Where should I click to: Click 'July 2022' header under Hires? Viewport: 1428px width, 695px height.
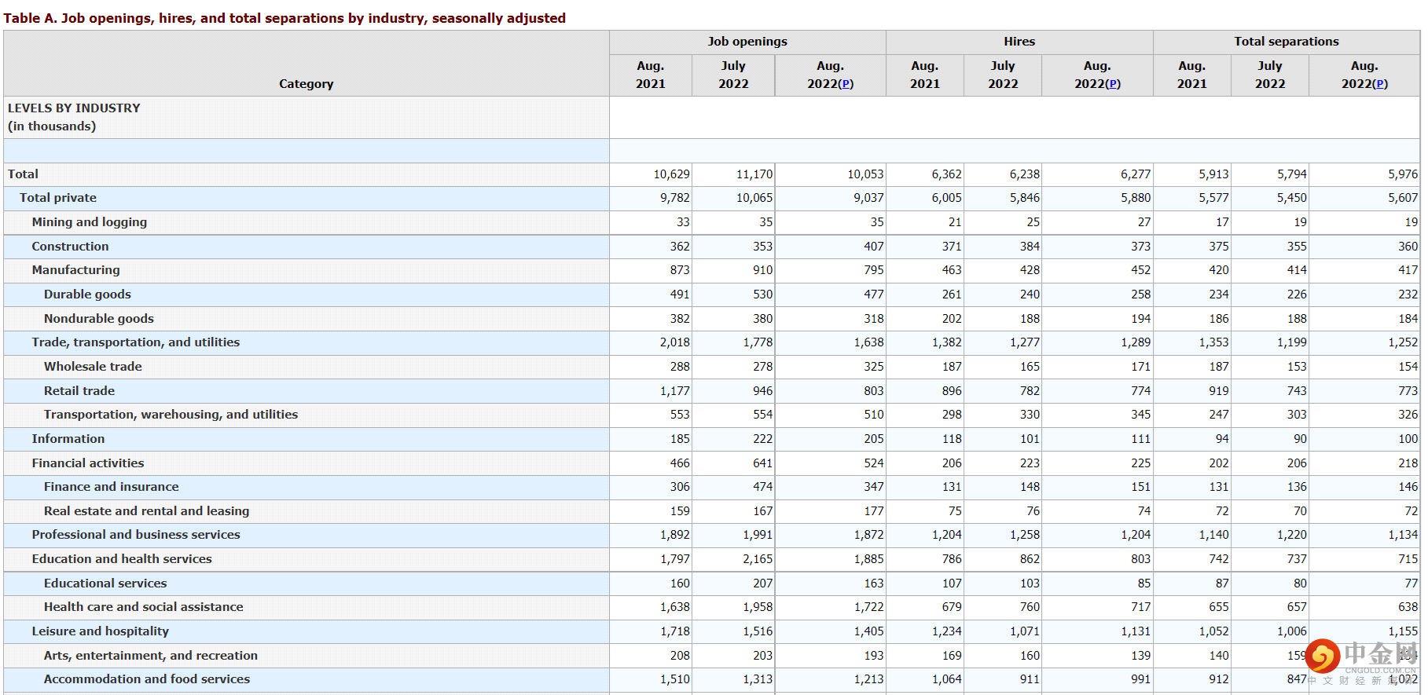click(1003, 75)
